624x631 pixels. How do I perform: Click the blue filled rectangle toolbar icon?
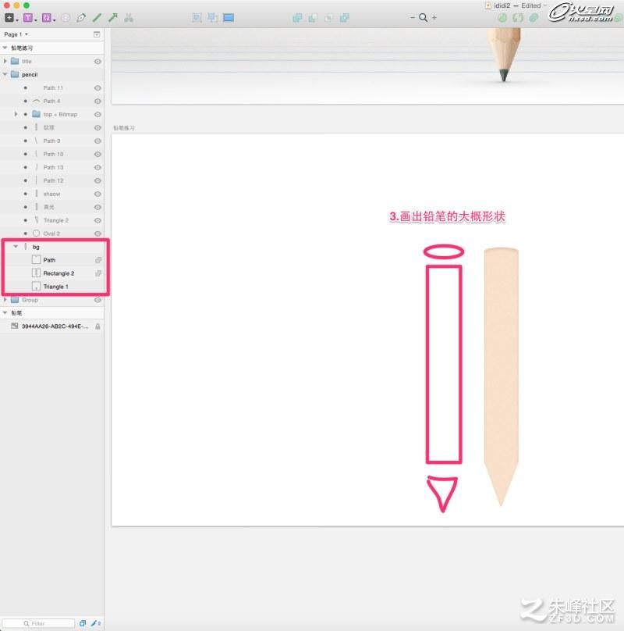(229, 18)
